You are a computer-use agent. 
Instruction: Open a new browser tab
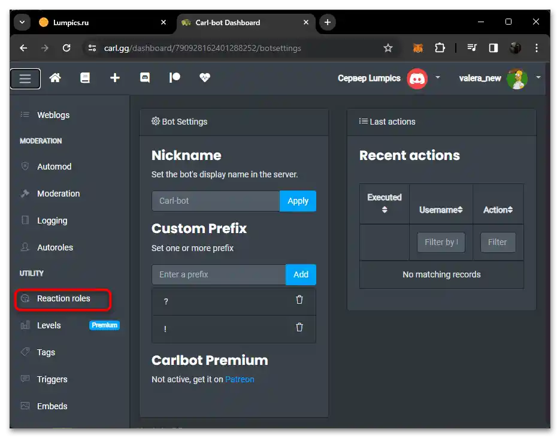pos(328,22)
